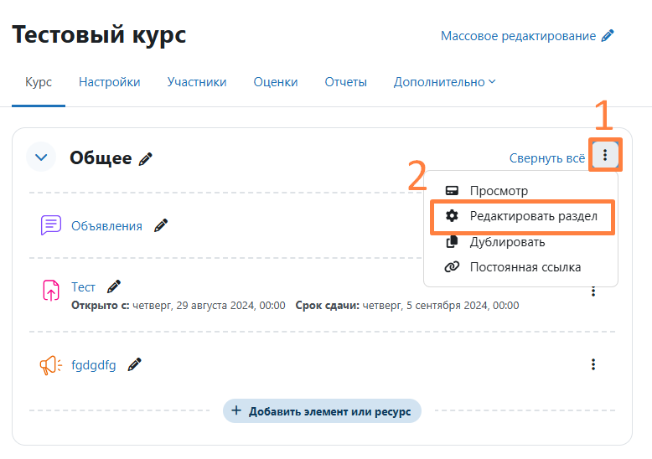Click the Объявления forum icon
The height and width of the screenshot is (459, 652).
click(x=51, y=225)
